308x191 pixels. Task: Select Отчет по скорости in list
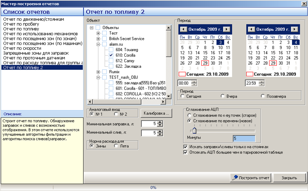click(x=22, y=48)
